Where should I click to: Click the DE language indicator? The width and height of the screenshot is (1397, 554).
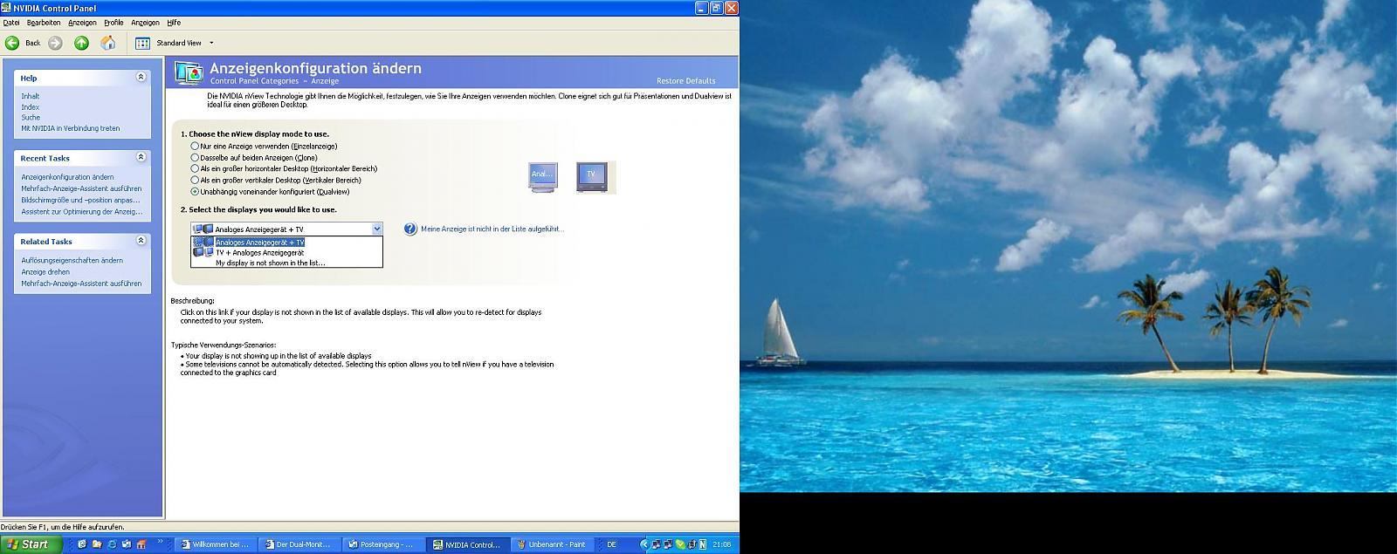pyautogui.click(x=612, y=544)
